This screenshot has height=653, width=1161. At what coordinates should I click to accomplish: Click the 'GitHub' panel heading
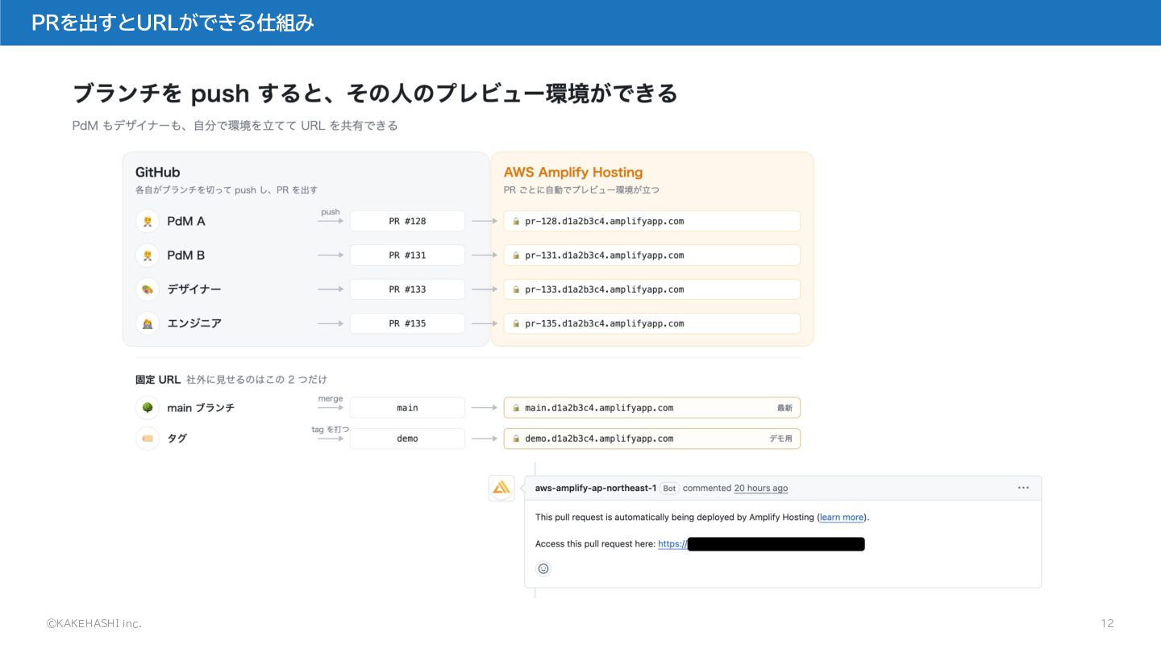click(158, 173)
